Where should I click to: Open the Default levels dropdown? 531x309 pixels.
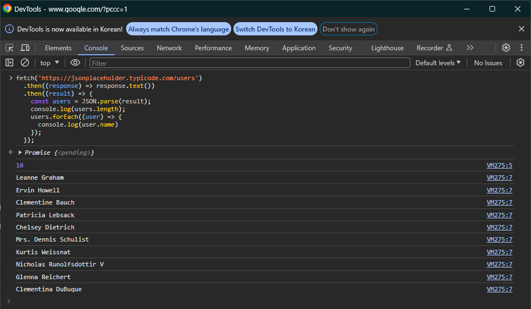(438, 63)
